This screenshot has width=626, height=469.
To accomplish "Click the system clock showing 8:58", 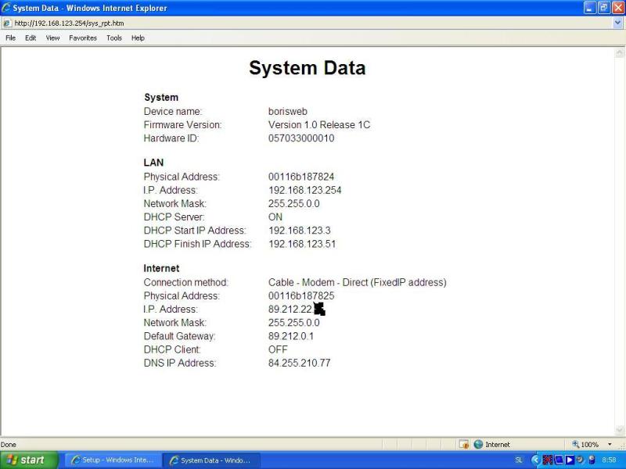I will pos(609,460).
